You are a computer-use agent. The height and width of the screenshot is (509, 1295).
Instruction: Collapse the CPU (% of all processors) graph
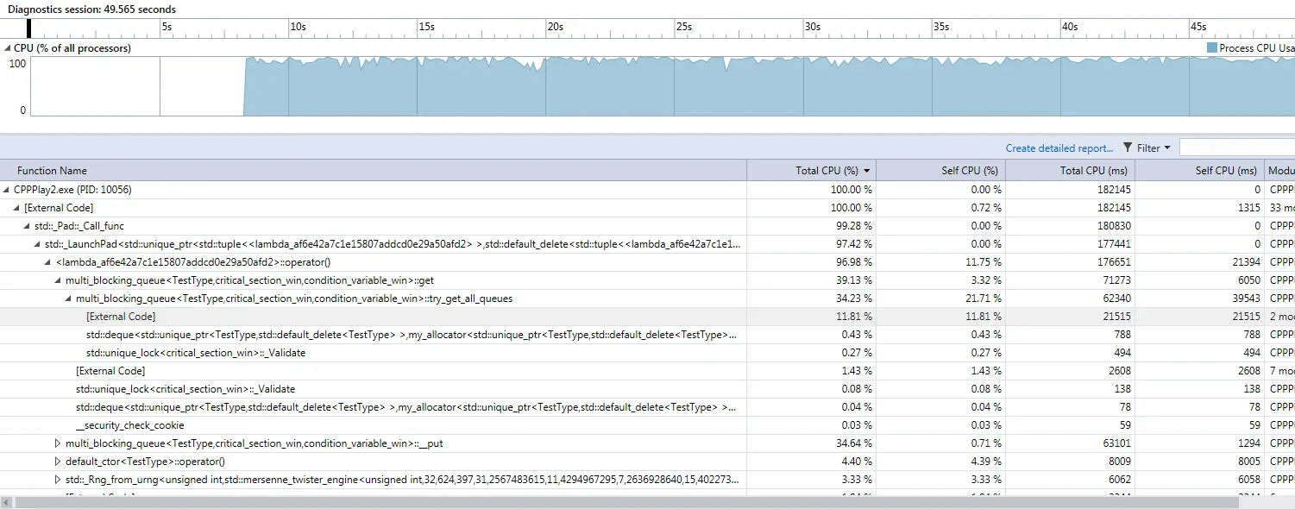(x=8, y=48)
